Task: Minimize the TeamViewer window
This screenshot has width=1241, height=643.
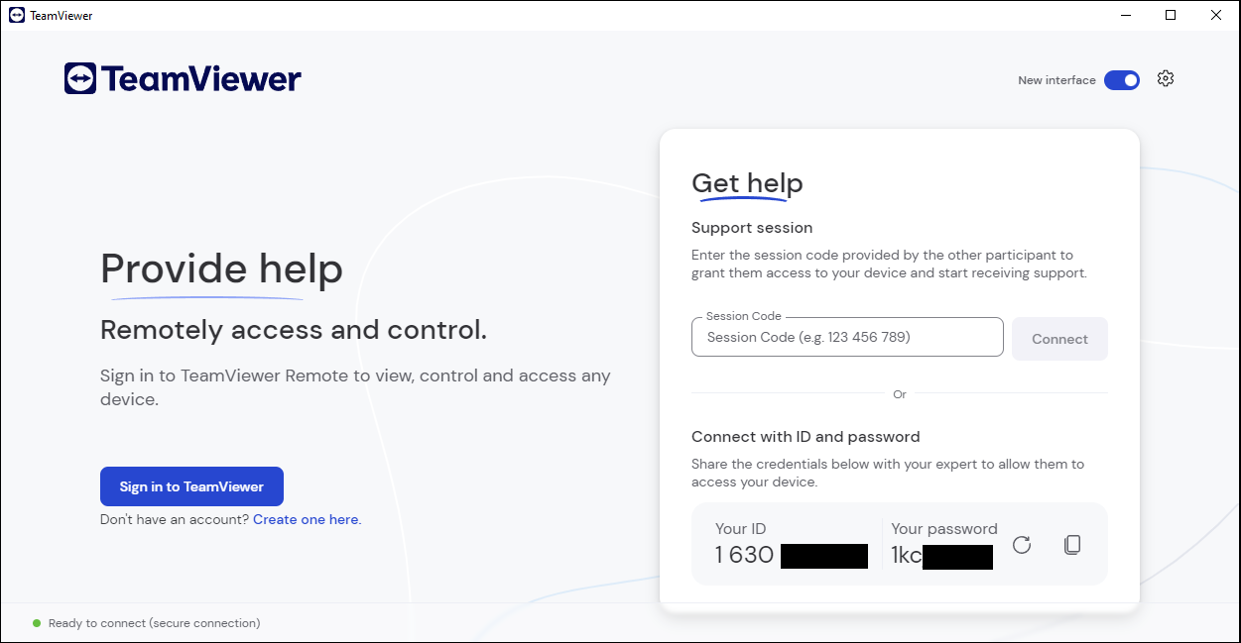Action: (1126, 15)
